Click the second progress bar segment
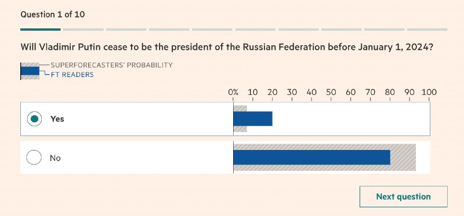 pyautogui.click(x=84, y=30)
